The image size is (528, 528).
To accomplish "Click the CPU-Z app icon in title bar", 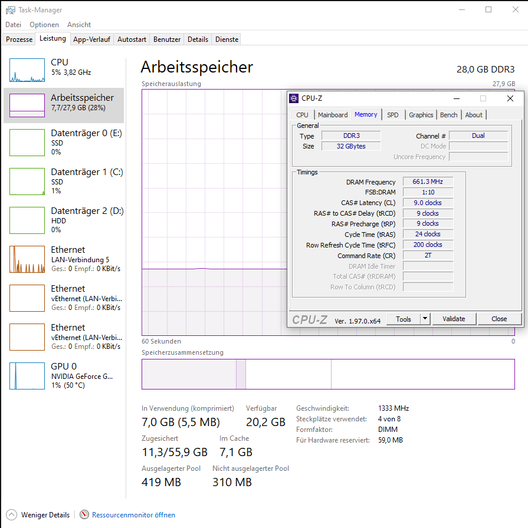I will click(294, 98).
